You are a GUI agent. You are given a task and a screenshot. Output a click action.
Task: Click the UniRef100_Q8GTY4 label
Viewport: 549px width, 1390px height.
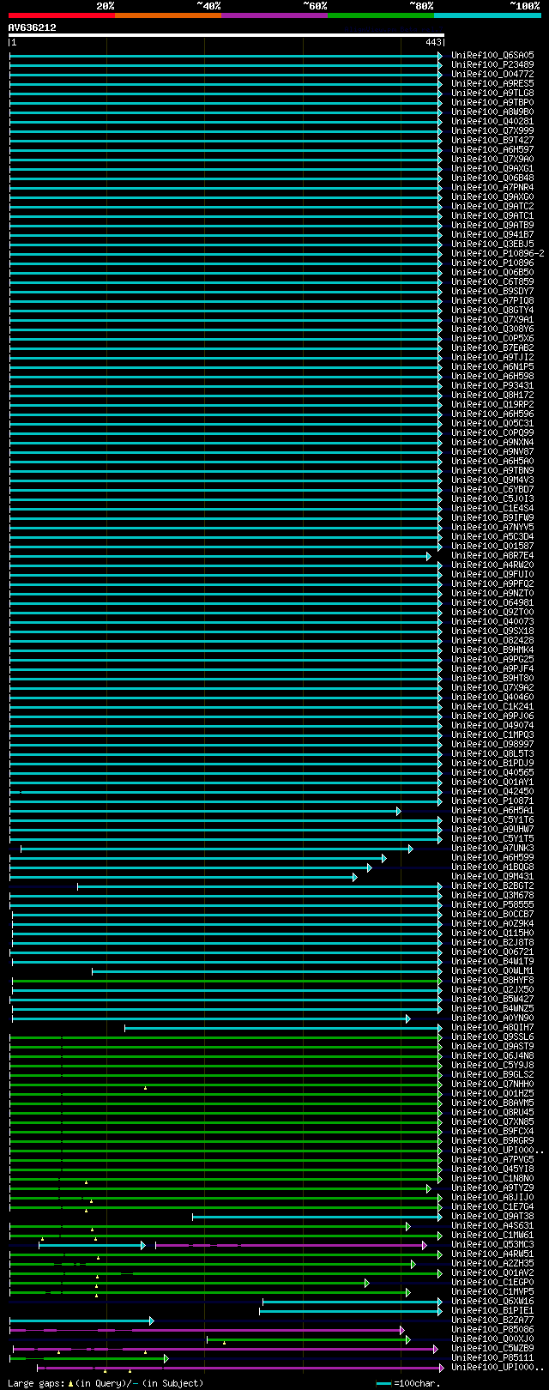pyautogui.click(x=492, y=311)
